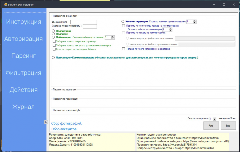Open the Журнал section
Viewport: 240px width, 152px height.
(x=24, y=107)
